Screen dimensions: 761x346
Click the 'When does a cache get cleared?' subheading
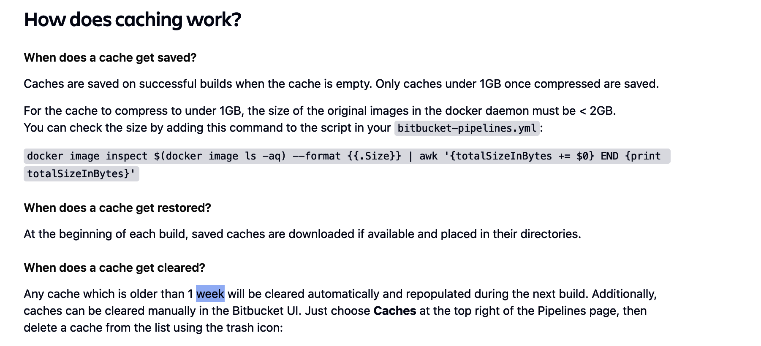[114, 268]
